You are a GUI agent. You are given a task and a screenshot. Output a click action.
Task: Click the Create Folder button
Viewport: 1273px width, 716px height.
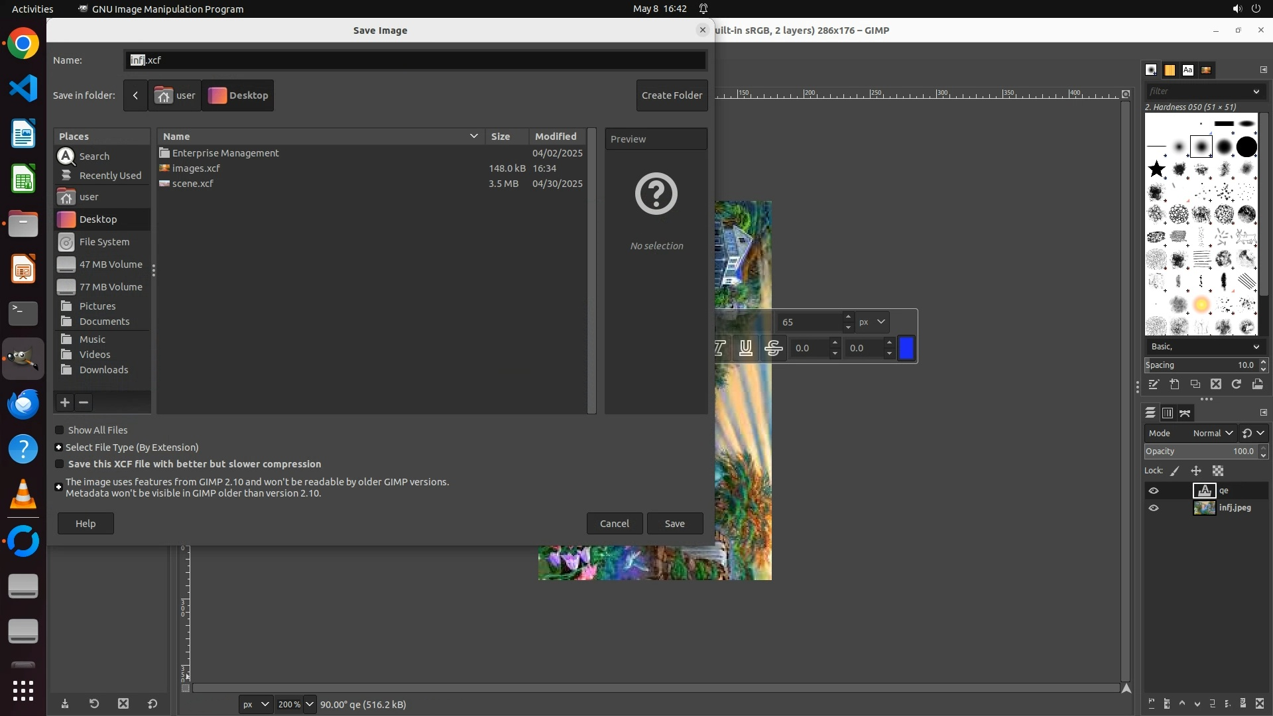click(672, 95)
